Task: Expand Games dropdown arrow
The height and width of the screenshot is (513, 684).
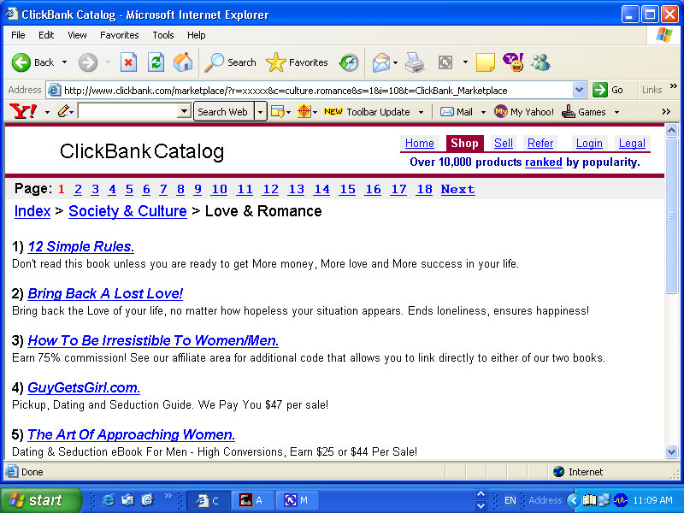Action: pyautogui.click(x=616, y=112)
